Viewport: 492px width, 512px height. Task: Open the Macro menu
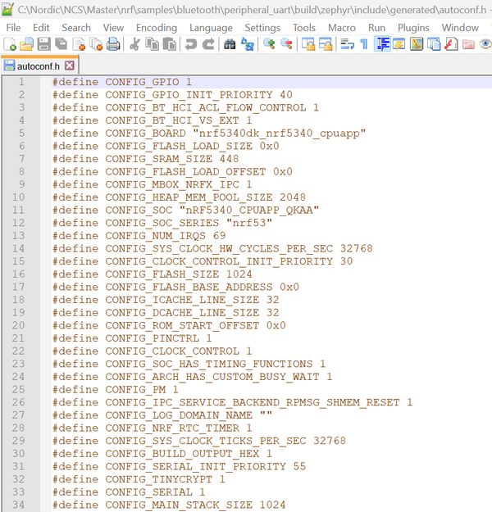[342, 28]
